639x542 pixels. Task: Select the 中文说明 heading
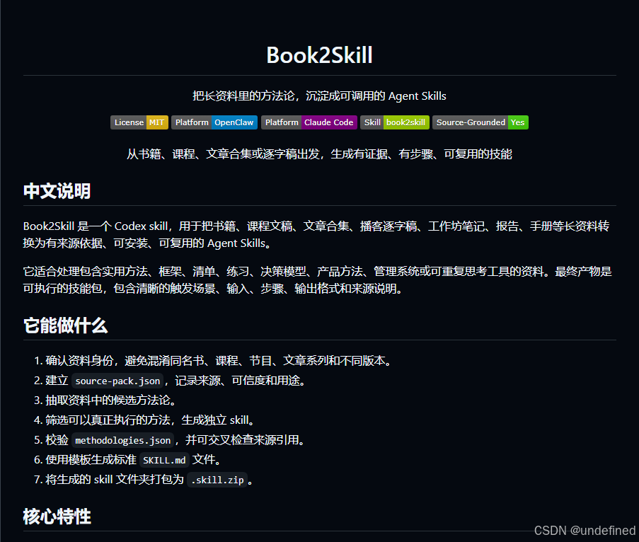pos(57,191)
